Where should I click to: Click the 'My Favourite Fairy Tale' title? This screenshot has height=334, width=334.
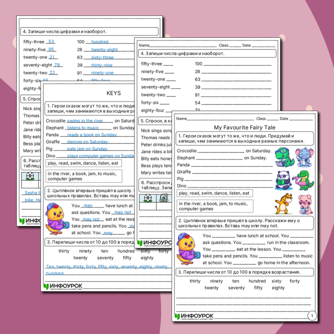point(244,128)
